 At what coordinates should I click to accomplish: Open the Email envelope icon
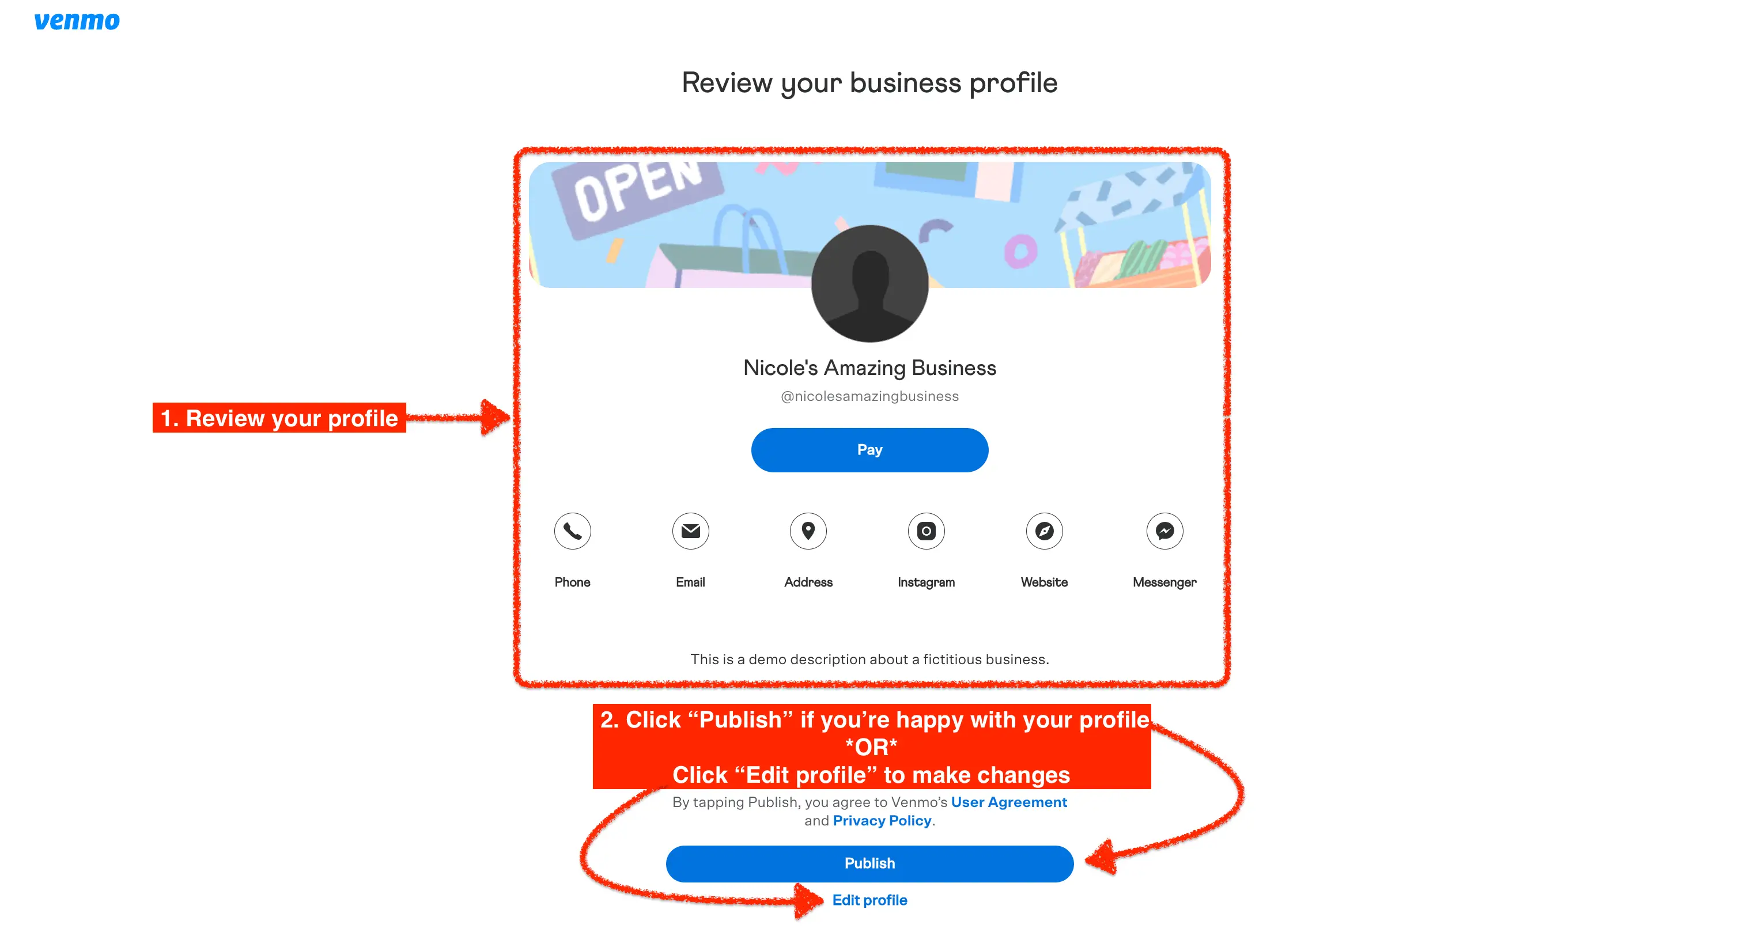click(690, 531)
